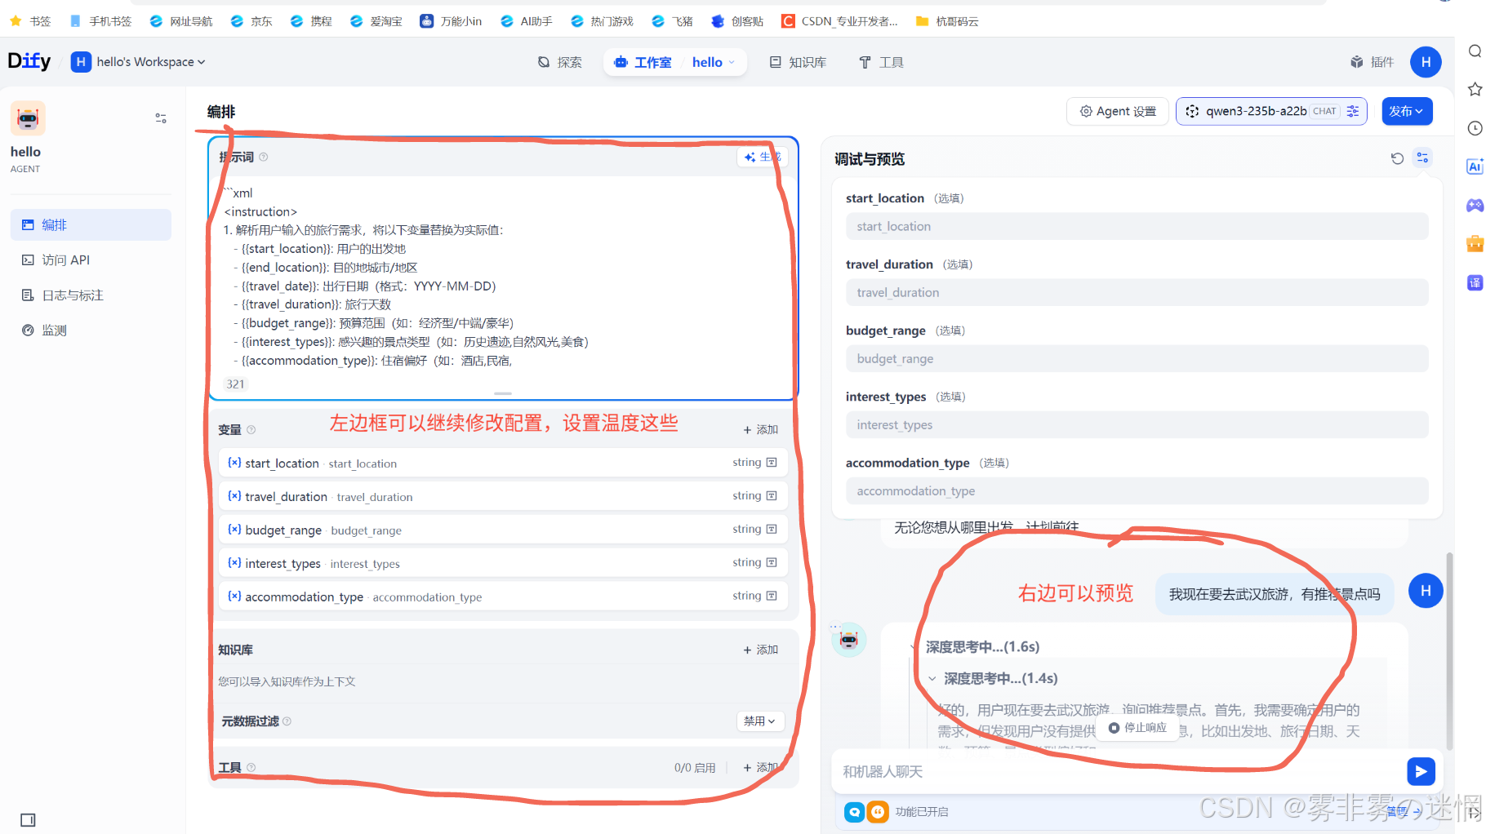
Task: Open 日志与标注 in the sidebar
Action: coord(91,295)
